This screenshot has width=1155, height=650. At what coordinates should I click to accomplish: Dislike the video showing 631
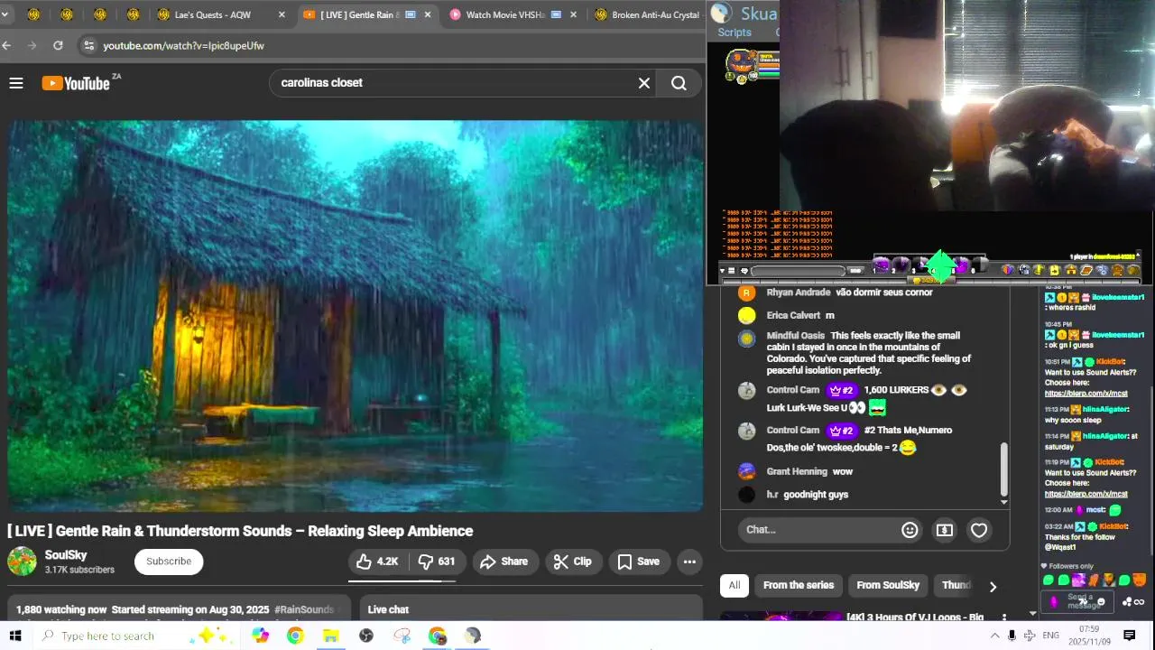tap(437, 562)
